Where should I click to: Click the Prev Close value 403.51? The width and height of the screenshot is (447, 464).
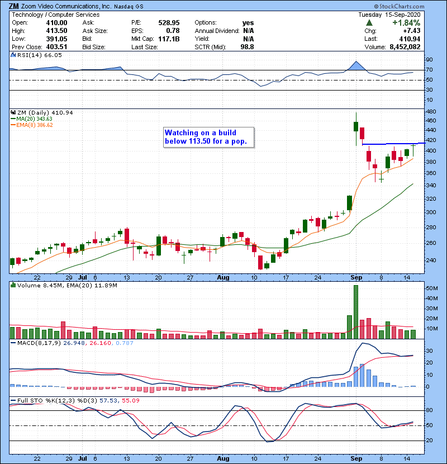[x=56, y=47]
